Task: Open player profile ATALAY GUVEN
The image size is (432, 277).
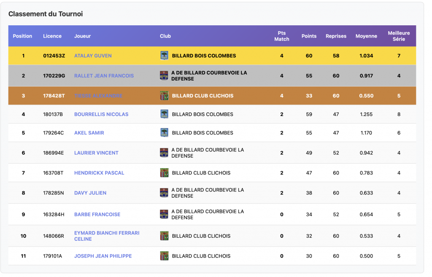Action: [x=93, y=56]
